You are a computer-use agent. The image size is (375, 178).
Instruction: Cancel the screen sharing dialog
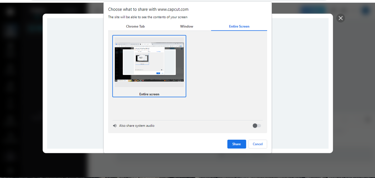pos(258,144)
